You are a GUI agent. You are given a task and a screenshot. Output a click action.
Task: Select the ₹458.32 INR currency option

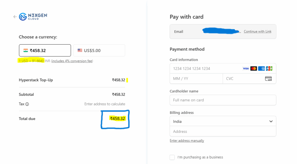[45, 50]
